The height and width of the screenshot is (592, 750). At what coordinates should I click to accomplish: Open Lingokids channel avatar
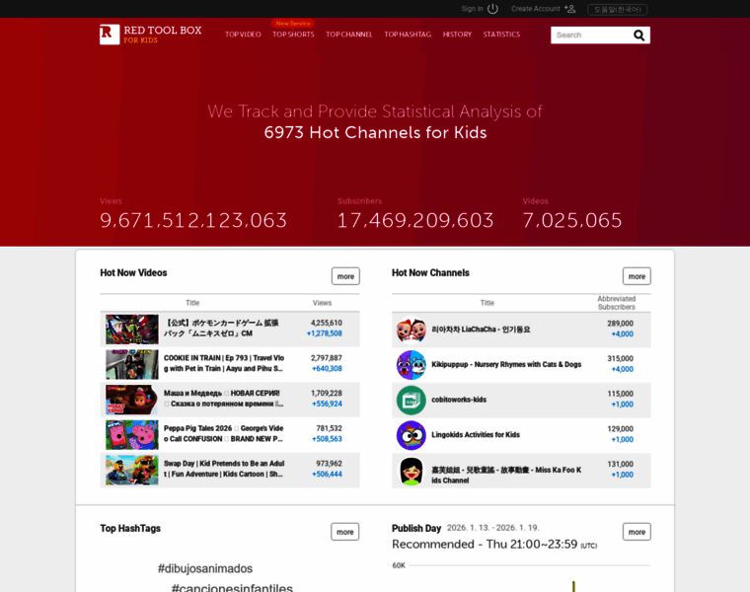coord(411,435)
